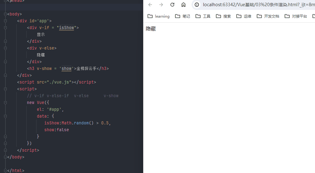Click the new Vue({ code line
Image resolution: width=315 pixels, height=173 pixels.
click(38, 103)
